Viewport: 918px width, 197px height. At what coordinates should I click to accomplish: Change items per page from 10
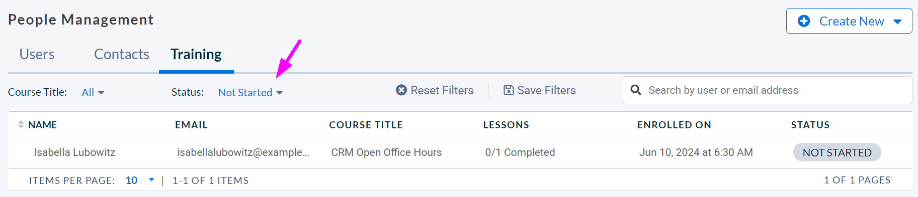(x=140, y=180)
